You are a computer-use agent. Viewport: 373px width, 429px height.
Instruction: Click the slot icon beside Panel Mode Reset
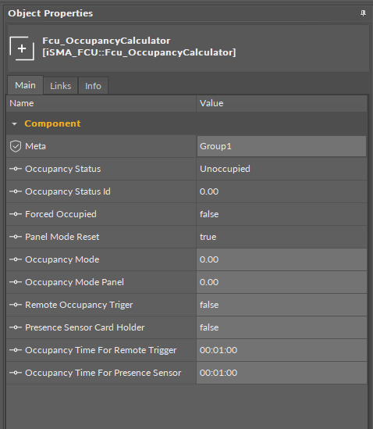16,237
